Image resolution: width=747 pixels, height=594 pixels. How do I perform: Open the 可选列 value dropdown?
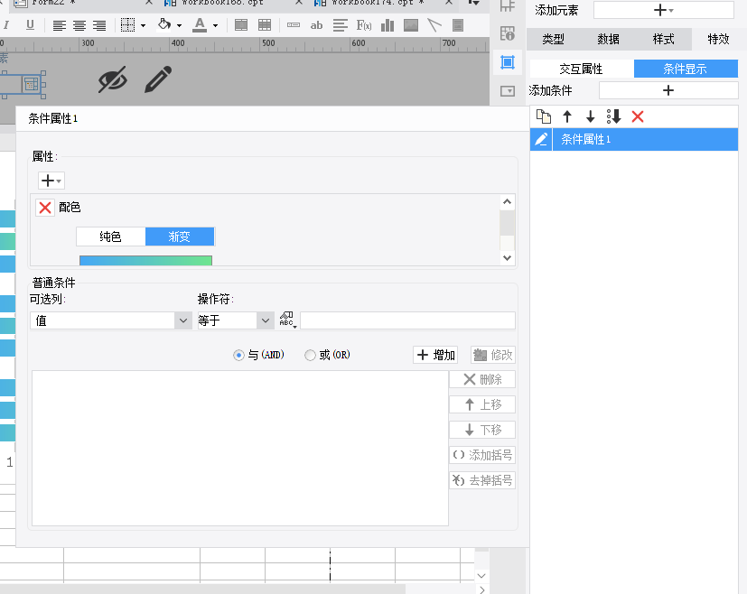[182, 320]
